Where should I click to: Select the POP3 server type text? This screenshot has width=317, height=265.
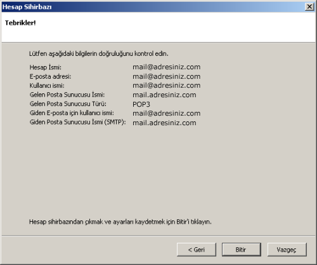(x=141, y=104)
